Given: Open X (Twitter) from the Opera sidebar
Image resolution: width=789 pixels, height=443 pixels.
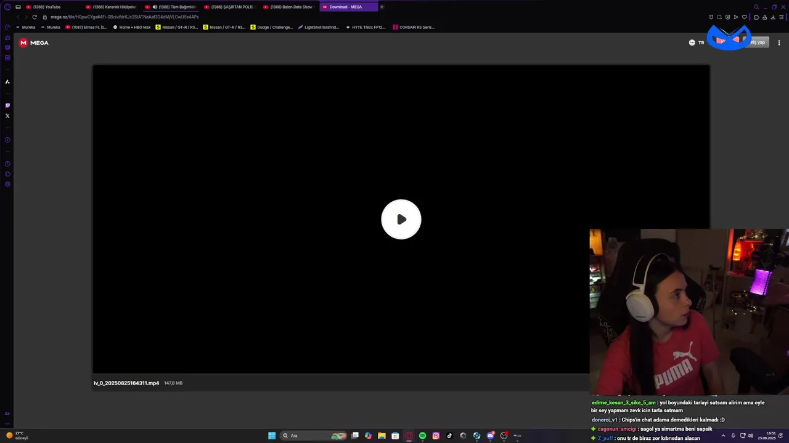Looking at the screenshot, I should 7,116.
